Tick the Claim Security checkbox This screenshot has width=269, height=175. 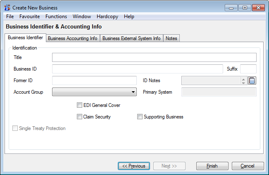80,117
